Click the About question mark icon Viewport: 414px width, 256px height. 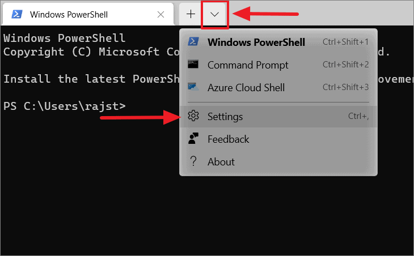pos(193,161)
